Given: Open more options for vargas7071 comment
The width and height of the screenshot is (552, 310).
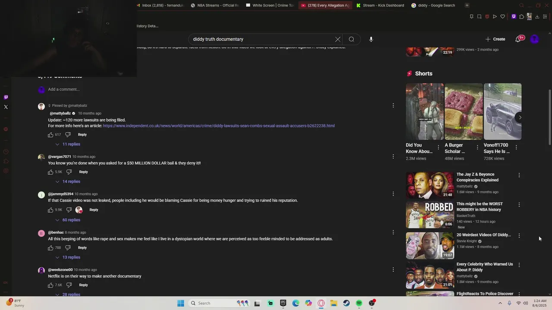Looking at the screenshot, I should click(x=393, y=157).
